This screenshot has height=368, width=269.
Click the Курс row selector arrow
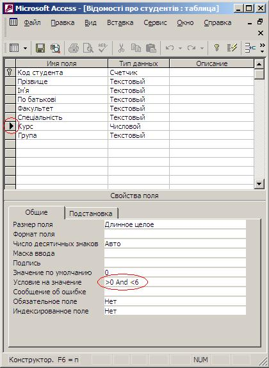point(10,126)
